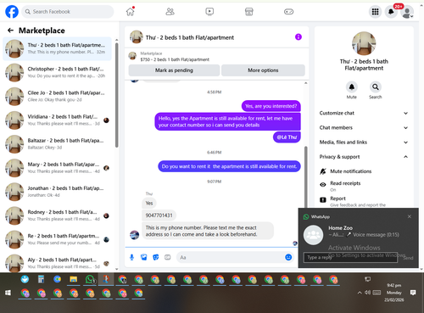Click the More options button

(263, 70)
